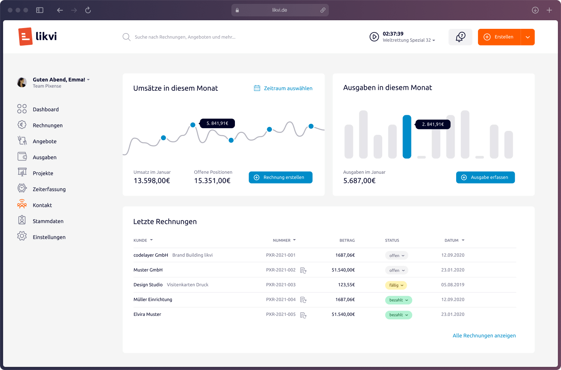
Task: Click the Zeiterfassung clock icon
Action: tap(22, 189)
